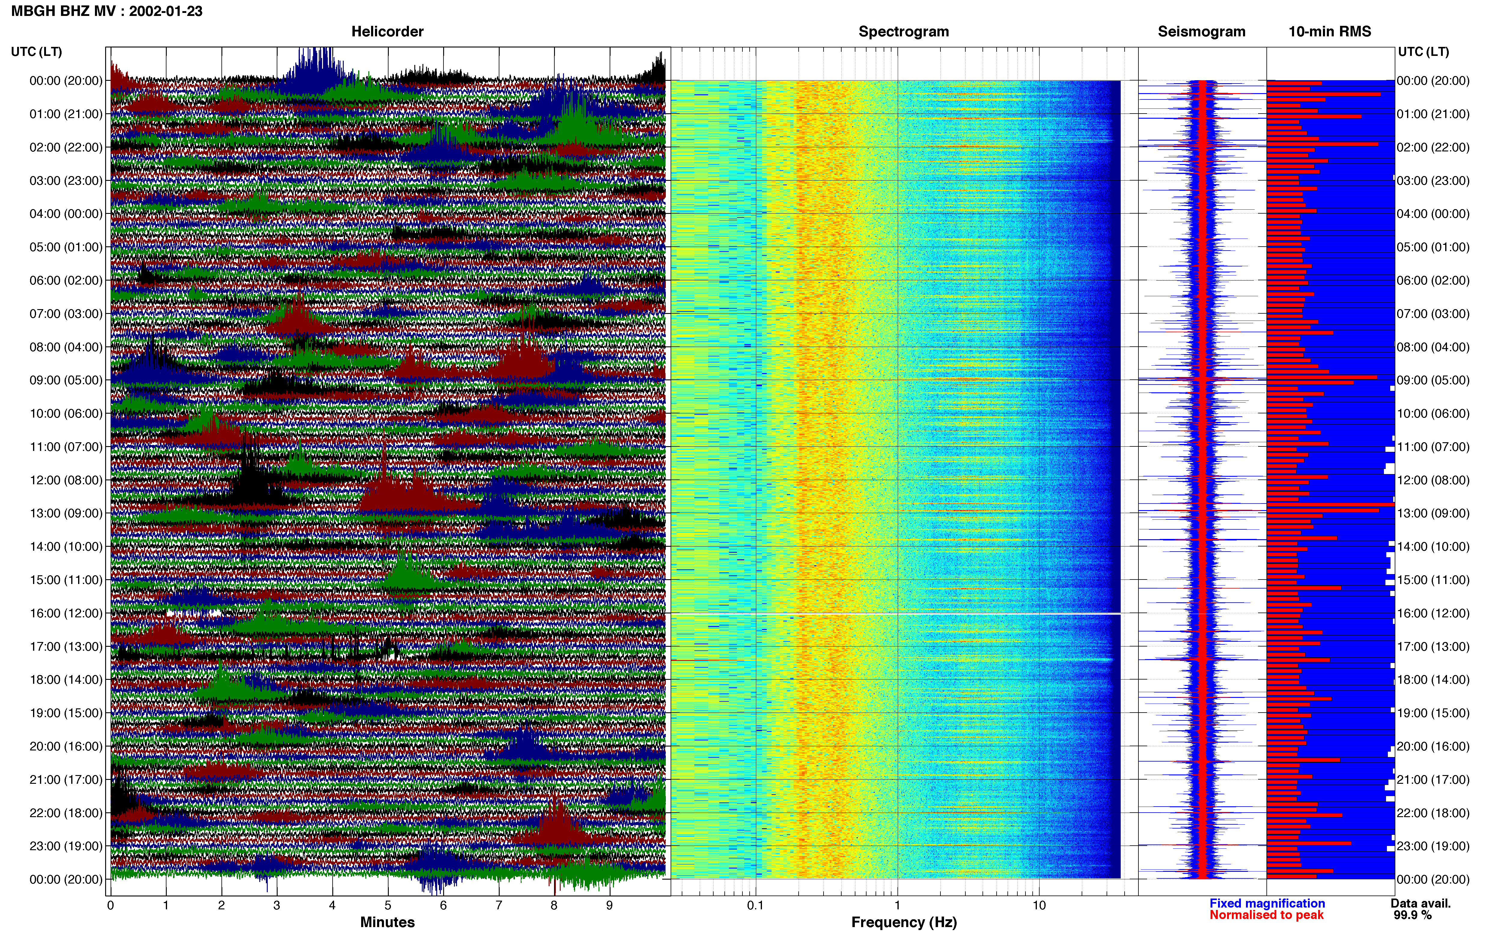Click the "UTC (LT)" label beside the RMS panel

tap(1423, 51)
